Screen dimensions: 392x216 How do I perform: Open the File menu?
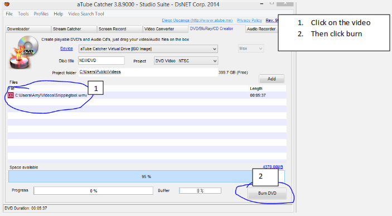tap(9, 14)
